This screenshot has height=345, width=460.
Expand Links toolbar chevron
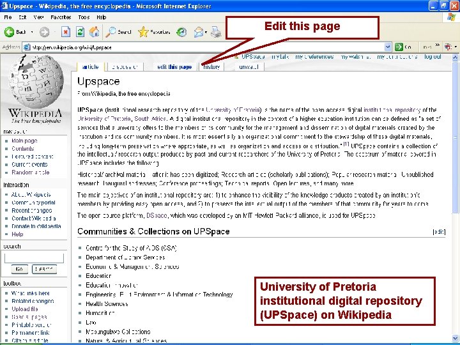438,45
